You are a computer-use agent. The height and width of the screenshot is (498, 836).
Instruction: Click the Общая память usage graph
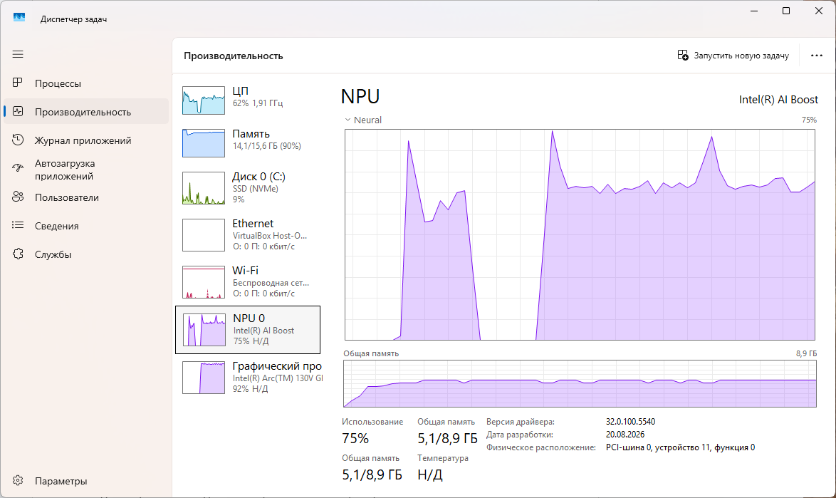tap(580, 383)
